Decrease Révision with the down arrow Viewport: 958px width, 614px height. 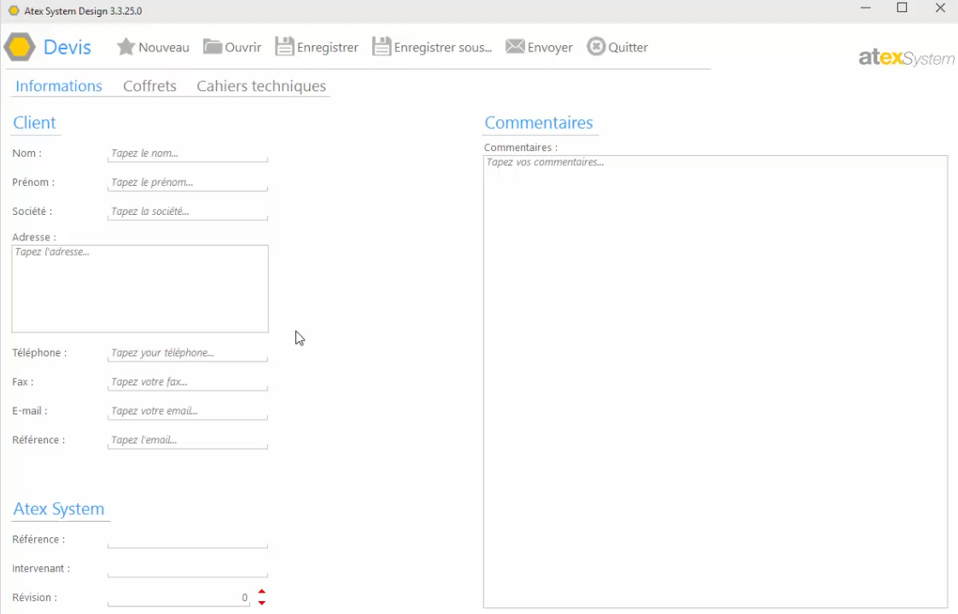262,603
